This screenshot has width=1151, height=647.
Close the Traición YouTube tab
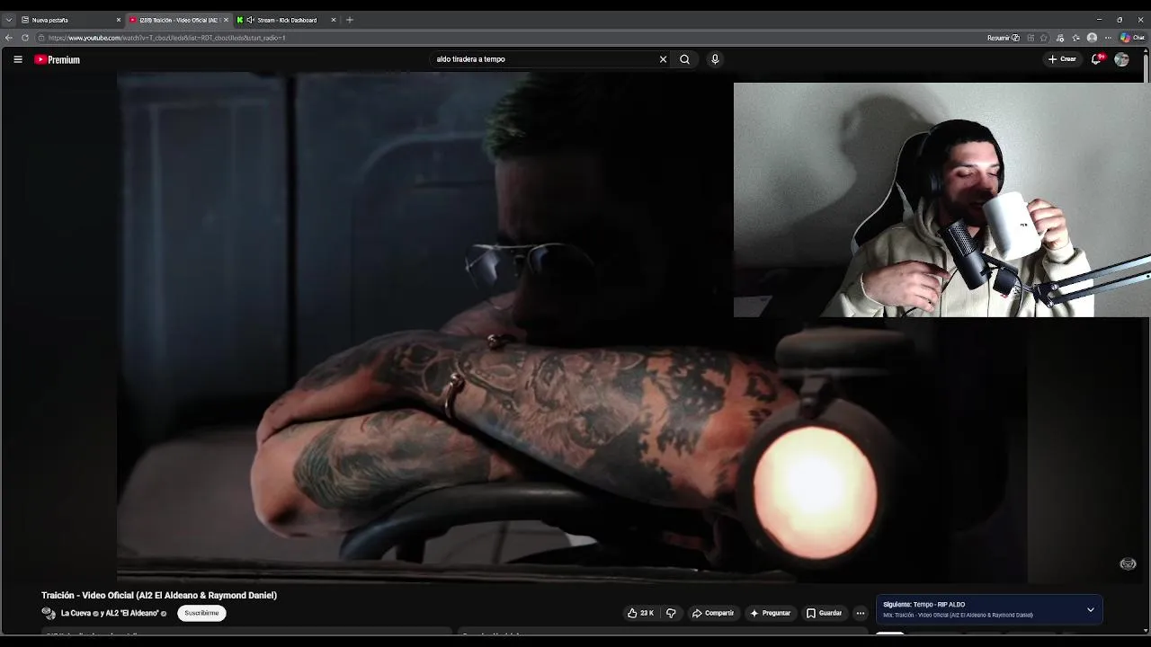226,20
